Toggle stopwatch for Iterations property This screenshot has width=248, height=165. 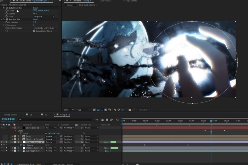(x=7, y=25)
